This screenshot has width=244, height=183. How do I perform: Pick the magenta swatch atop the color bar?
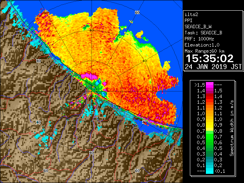(x=210, y=85)
